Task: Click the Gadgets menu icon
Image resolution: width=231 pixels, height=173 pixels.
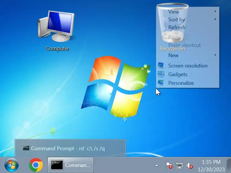Action: [x=161, y=74]
